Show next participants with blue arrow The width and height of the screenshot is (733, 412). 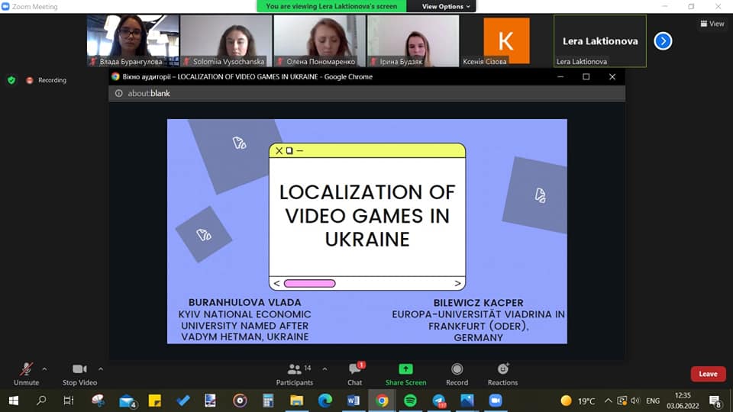[x=663, y=40]
